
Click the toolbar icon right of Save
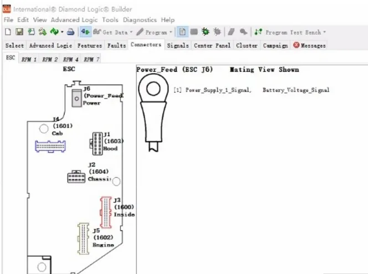point(31,32)
